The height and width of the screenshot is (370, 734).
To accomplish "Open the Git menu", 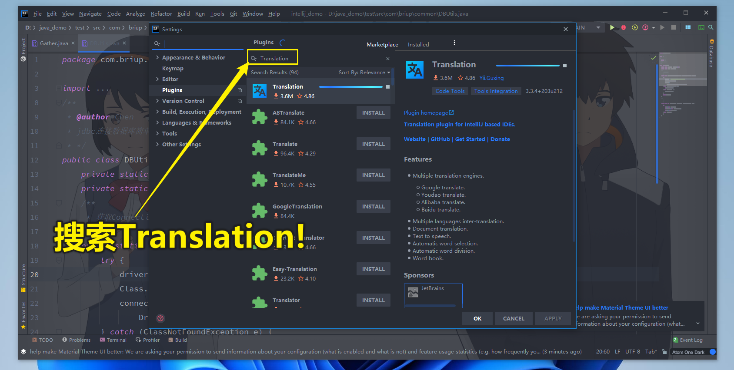I will (x=234, y=14).
